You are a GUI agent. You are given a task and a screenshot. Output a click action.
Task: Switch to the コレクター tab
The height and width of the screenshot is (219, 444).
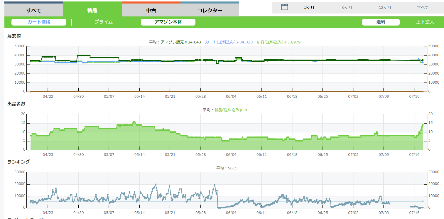click(x=210, y=11)
